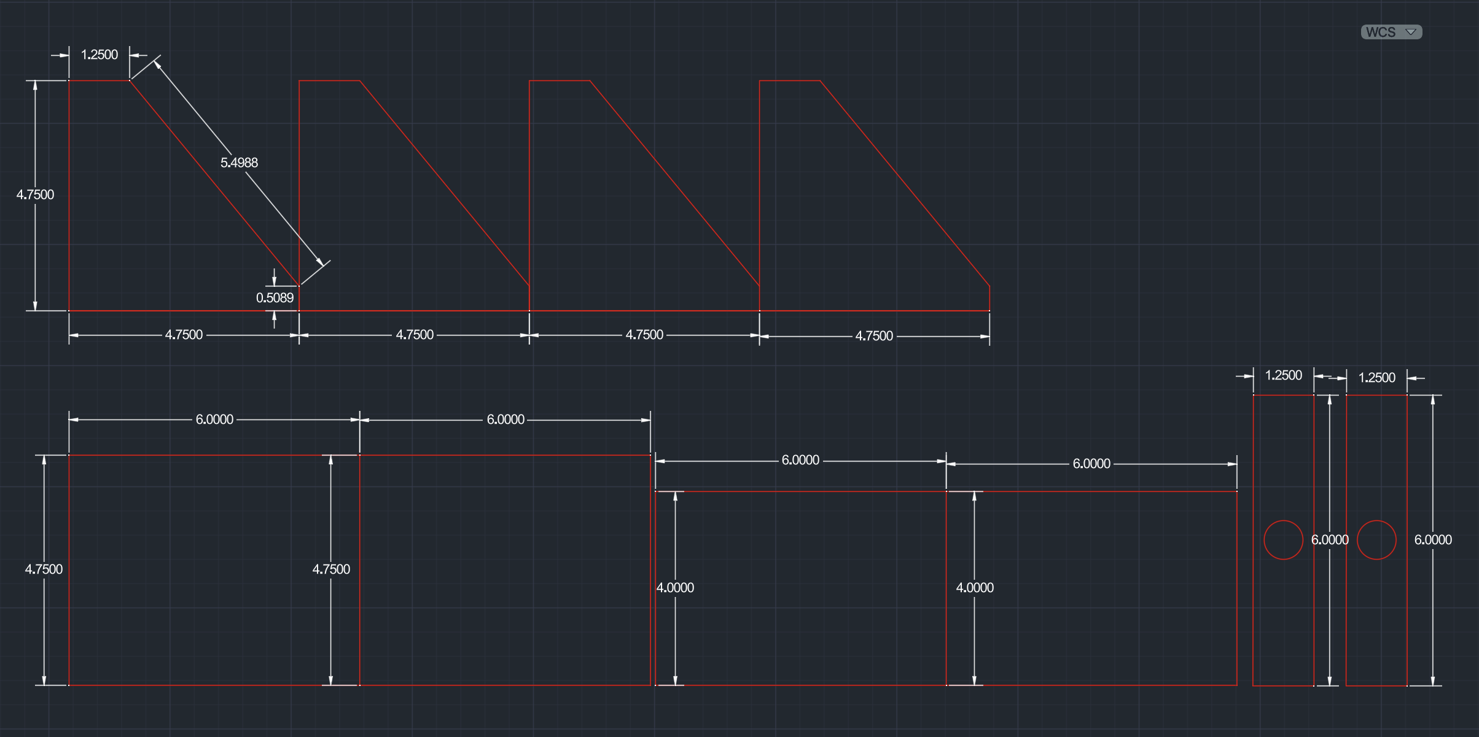Click the 4.7500 height dimension beside first trapezoid

point(35,195)
